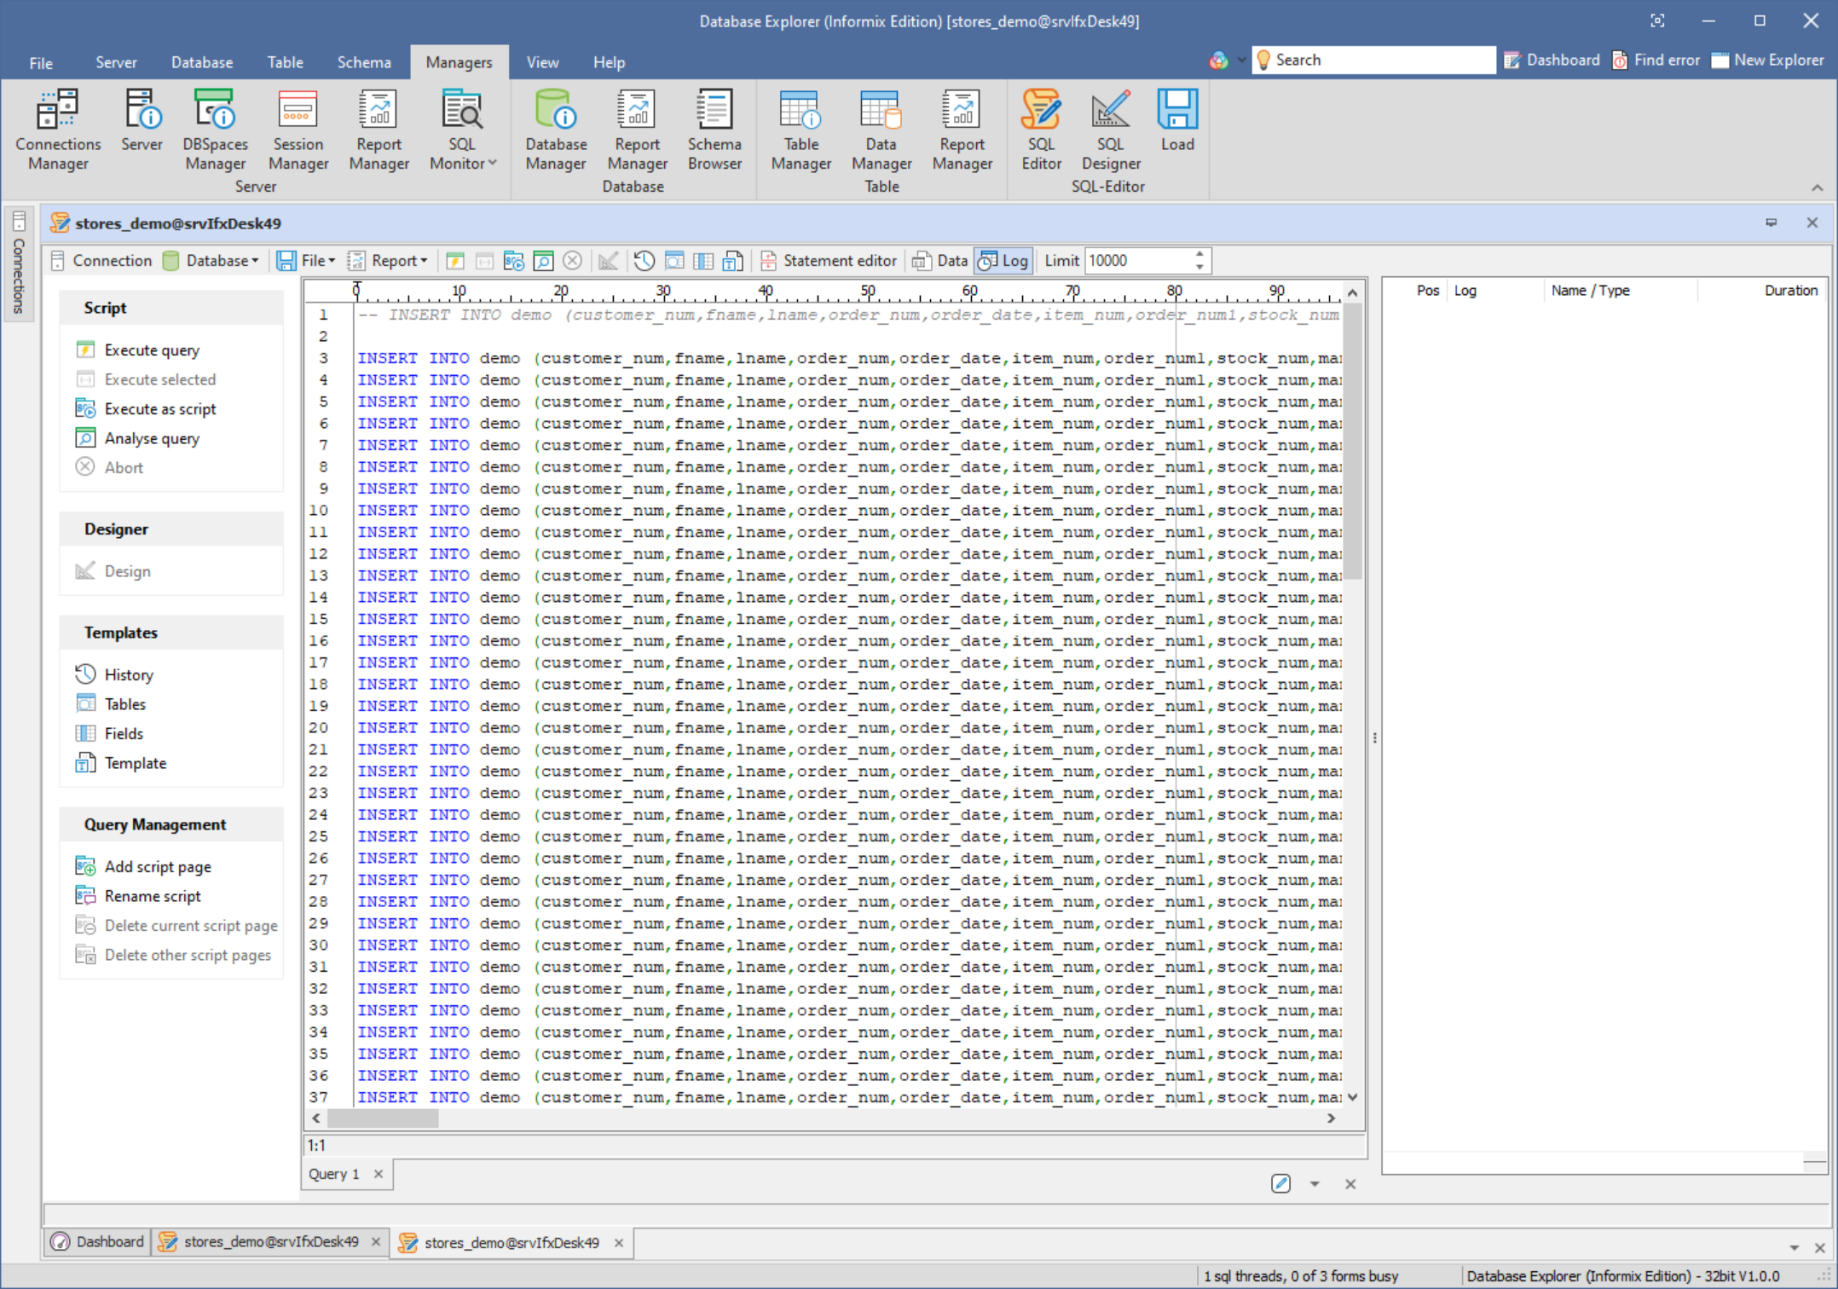Click the Dashboard button at top right
1838x1289 pixels.
(x=1552, y=61)
